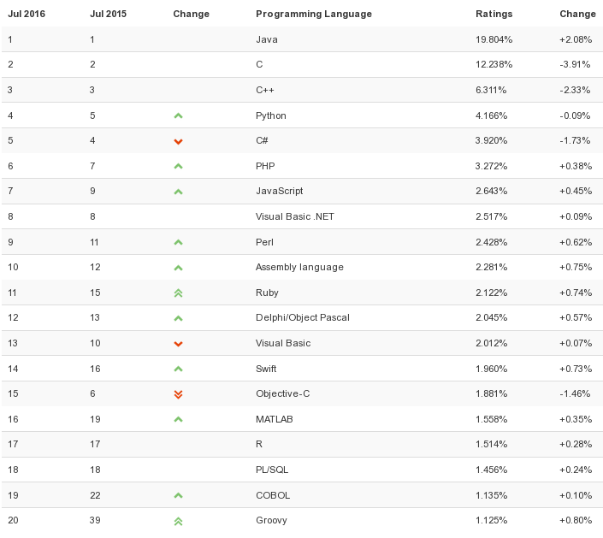
Task: Click the green up arrow beside Swift
Action: click(x=178, y=369)
